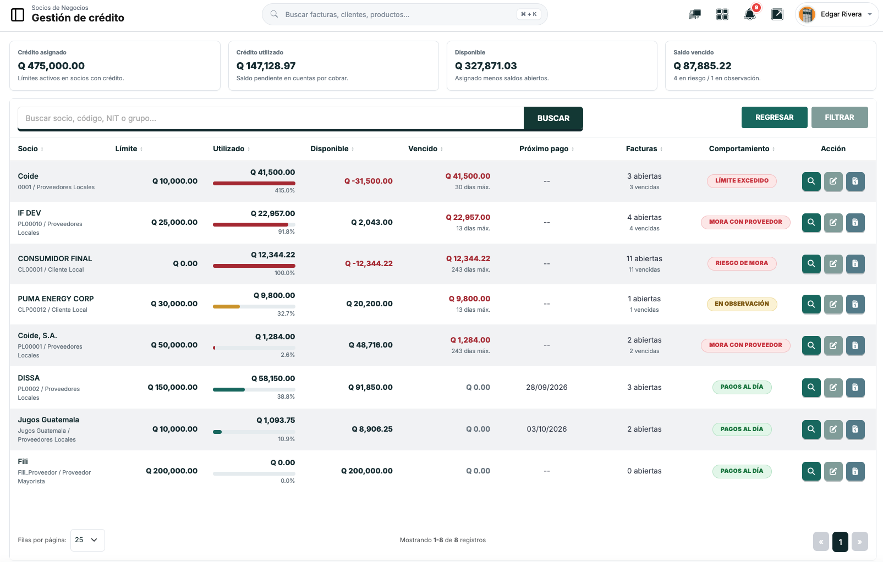
Task: Edit credit for PUMA ENERGY CORP
Action: point(833,304)
